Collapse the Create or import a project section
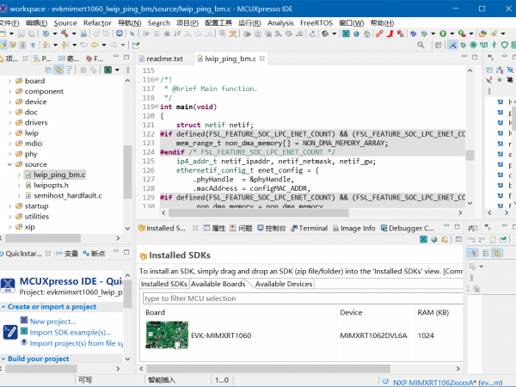 (4, 307)
